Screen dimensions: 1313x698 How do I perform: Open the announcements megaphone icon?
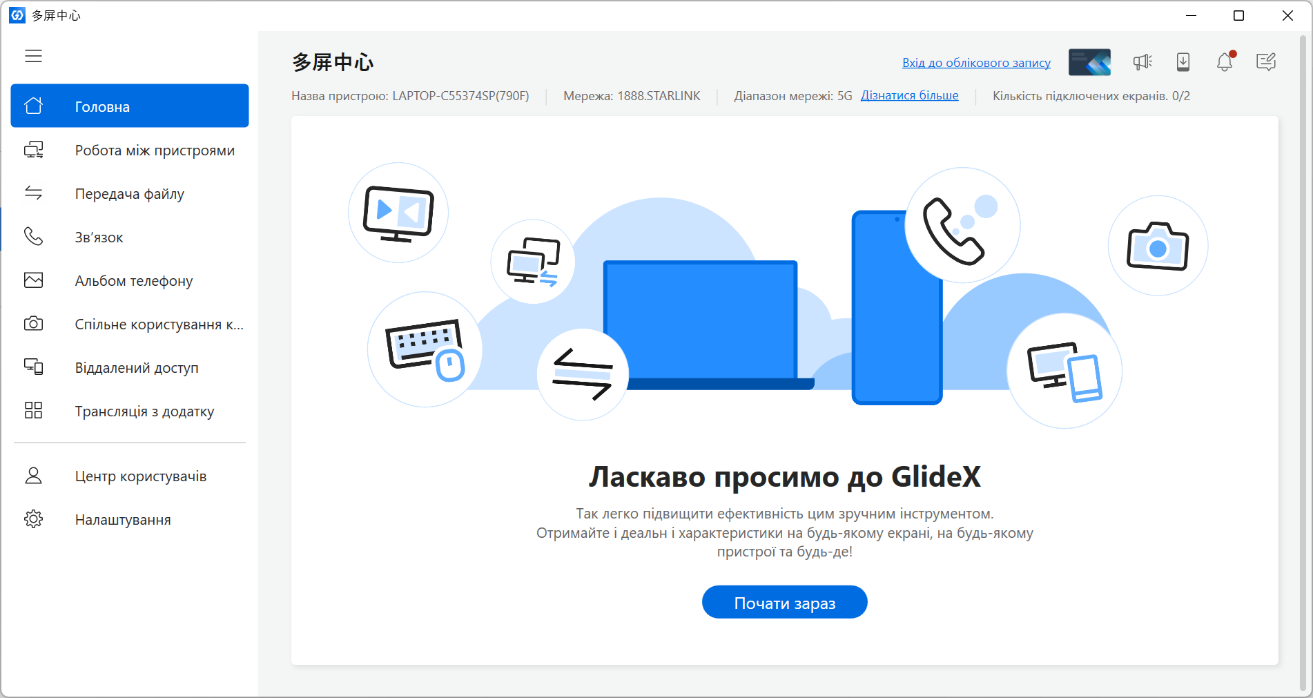coord(1142,62)
